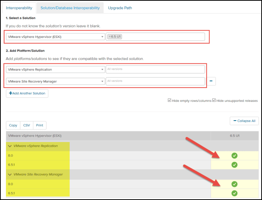Open the VMware vSphere Hypervisor (ESXi) solution dropdown
262x200 pixels.
[55, 37]
